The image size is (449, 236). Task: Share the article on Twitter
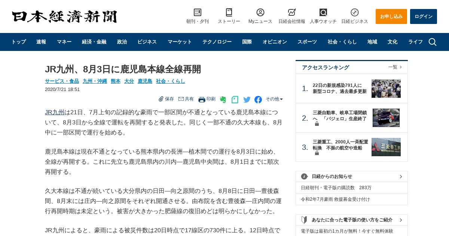click(x=247, y=100)
